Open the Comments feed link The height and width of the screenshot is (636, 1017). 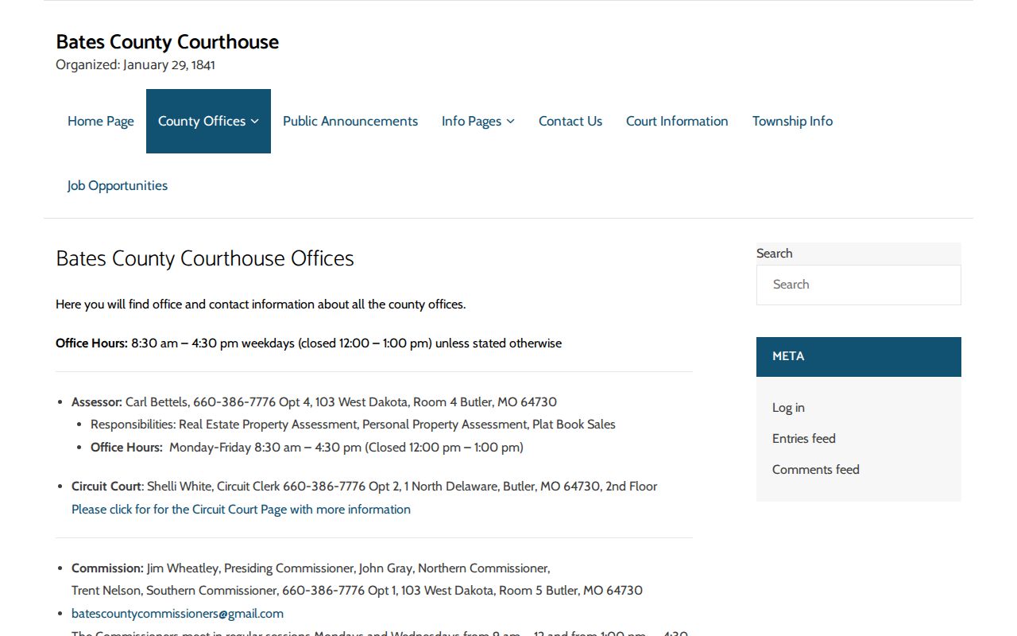coord(816,470)
